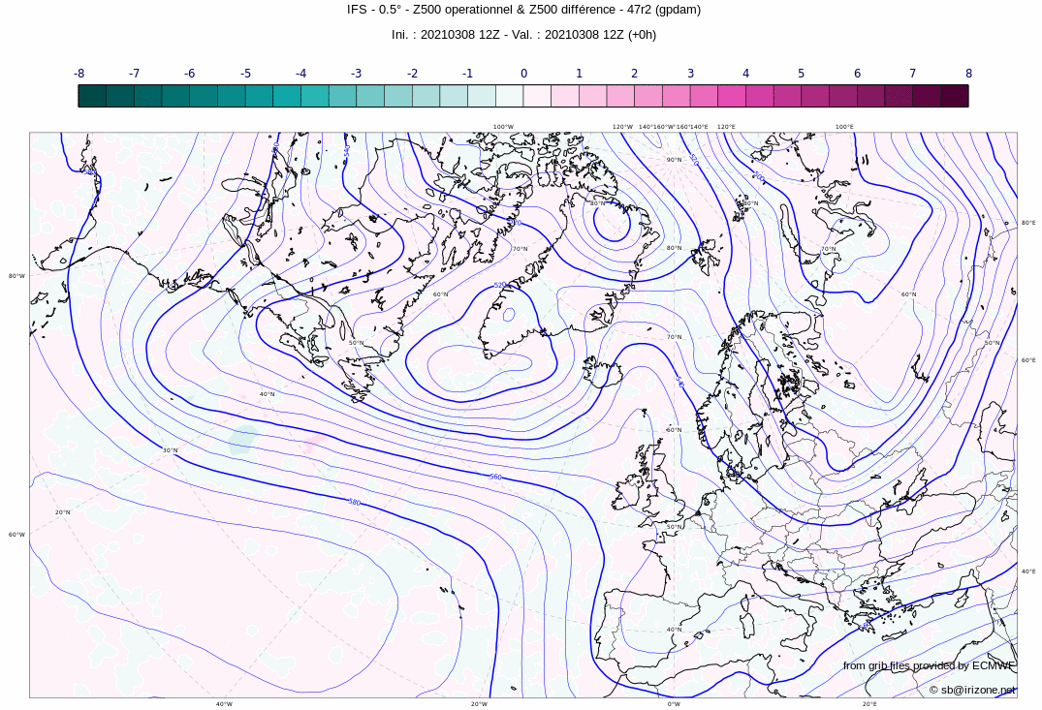The width and height of the screenshot is (1042, 710).
Task: Click the '60°W' label on the left axis
Action: point(16,534)
